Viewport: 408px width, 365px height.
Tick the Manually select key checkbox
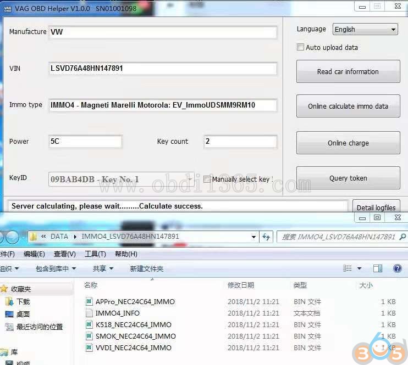click(207, 179)
